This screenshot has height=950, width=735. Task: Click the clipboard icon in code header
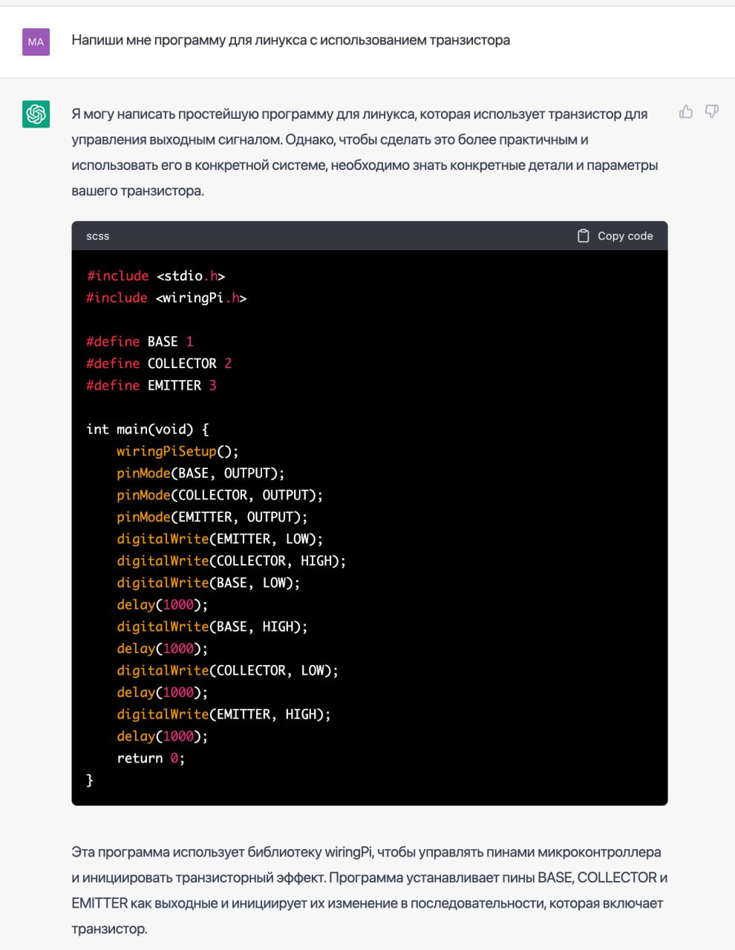pyautogui.click(x=584, y=236)
